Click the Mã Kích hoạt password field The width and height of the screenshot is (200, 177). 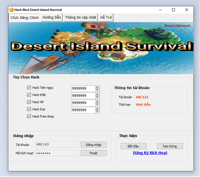(57, 153)
